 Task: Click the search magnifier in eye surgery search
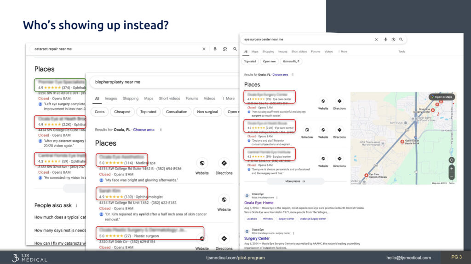point(401,39)
